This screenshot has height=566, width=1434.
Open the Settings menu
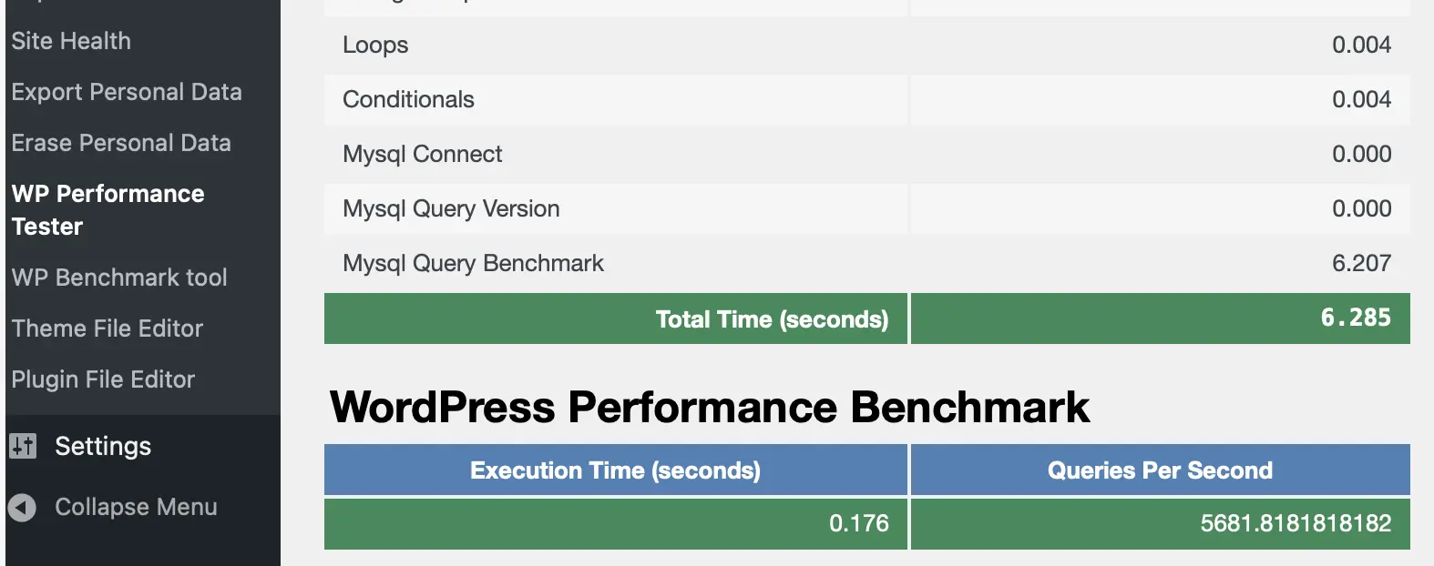pos(103,446)
